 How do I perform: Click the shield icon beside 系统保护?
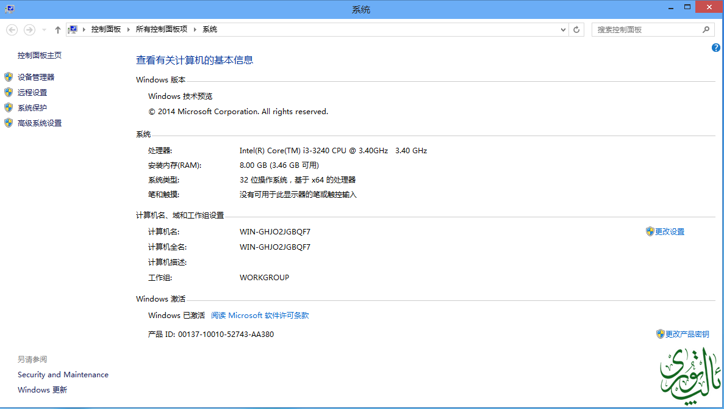(9, 107)
